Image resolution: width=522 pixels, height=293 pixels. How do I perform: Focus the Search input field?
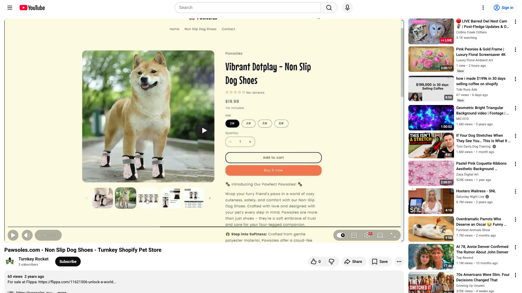tap(247, 8)
